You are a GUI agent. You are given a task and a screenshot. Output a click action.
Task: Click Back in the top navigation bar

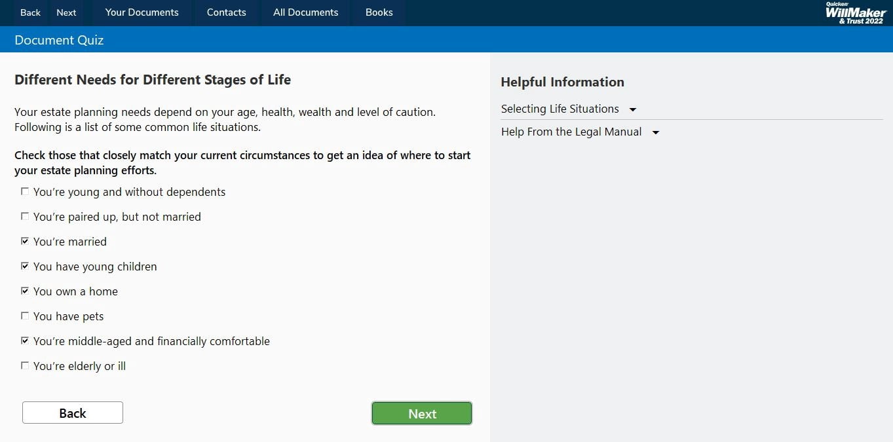30,12
